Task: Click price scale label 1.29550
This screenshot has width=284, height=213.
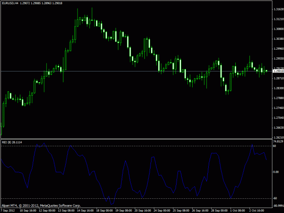Action: [279, 59]
